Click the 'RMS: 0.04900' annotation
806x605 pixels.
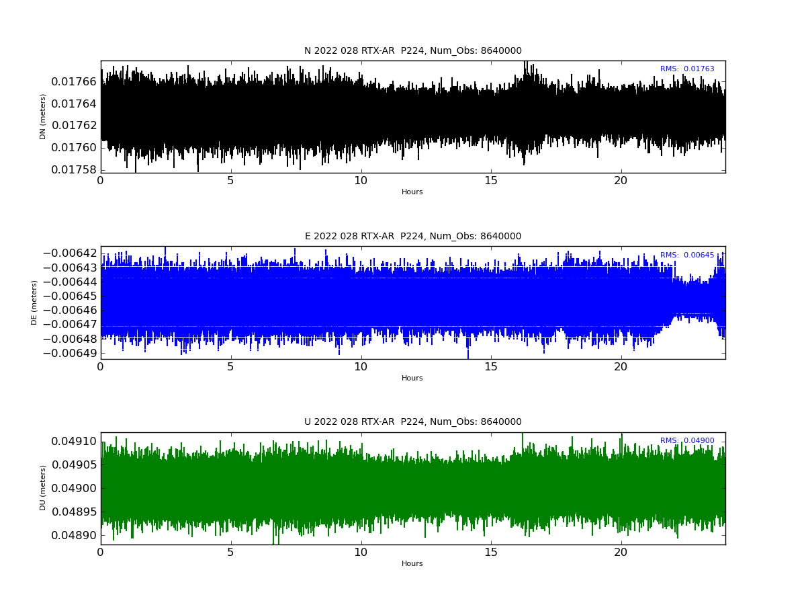point(687,441)
